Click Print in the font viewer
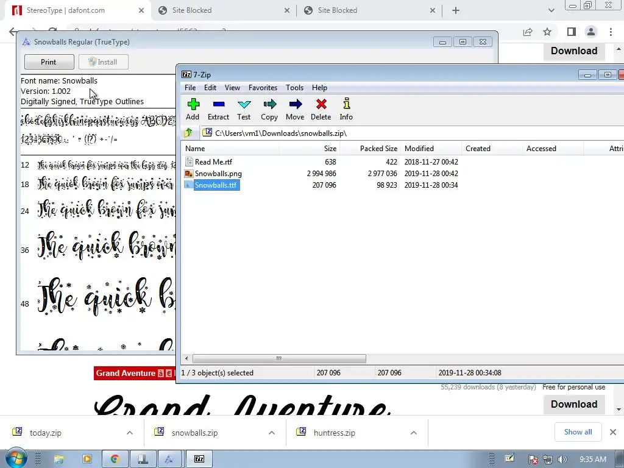The image size is (624, 468). point(49,62)
